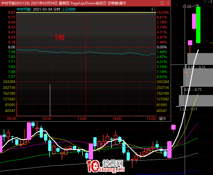Click the 8.41 price axis label

(x=12, y=32)
